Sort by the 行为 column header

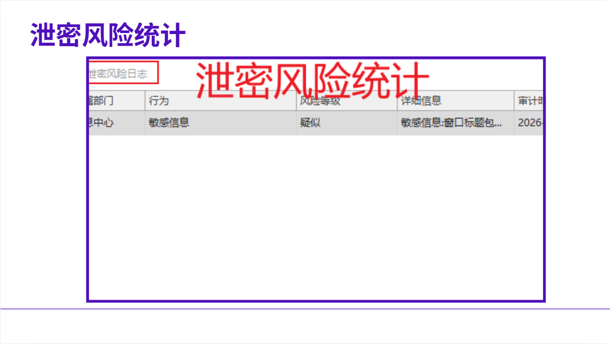click(x=158, y=101)
